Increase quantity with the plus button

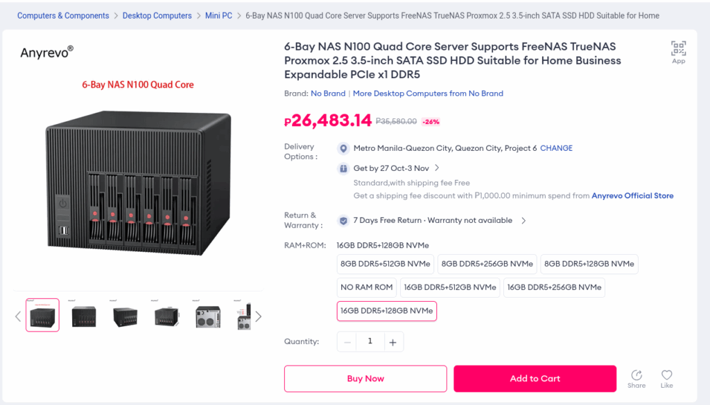(x=392, y=341)
